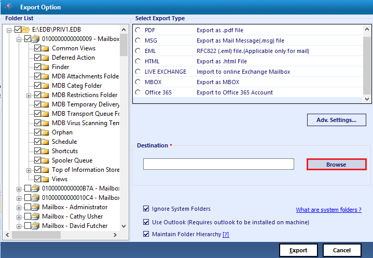Uncheck the Orphan folder checkbox
Viewport: 373px width, 258px height.
pos(37,132)
